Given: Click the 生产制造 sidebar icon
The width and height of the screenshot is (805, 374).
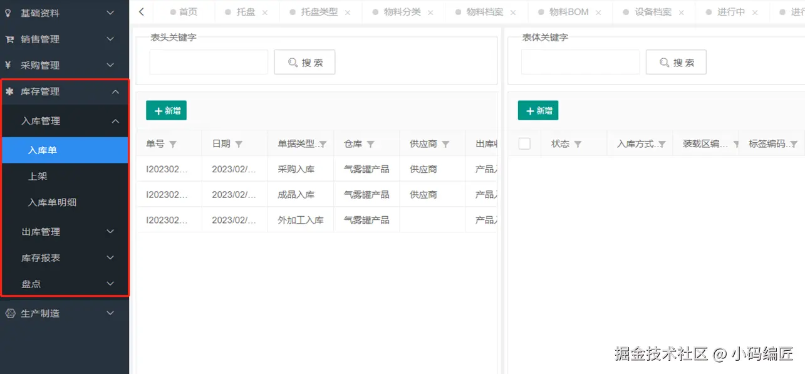Looking at the screenshot, I should tap(10, 313).
